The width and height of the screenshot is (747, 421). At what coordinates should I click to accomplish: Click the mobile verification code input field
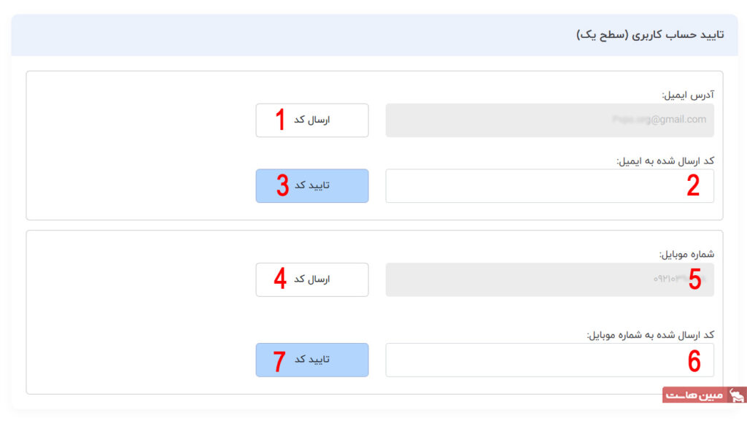tap(549, 360)
